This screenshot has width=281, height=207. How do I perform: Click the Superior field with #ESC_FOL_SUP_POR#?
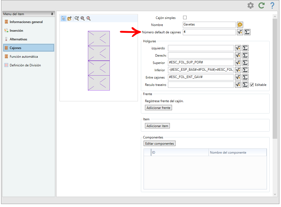click(201, 63)
